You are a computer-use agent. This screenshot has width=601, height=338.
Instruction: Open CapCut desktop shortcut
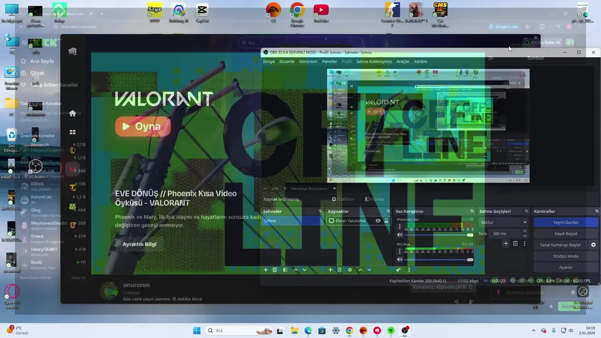(x=202, y=13)
